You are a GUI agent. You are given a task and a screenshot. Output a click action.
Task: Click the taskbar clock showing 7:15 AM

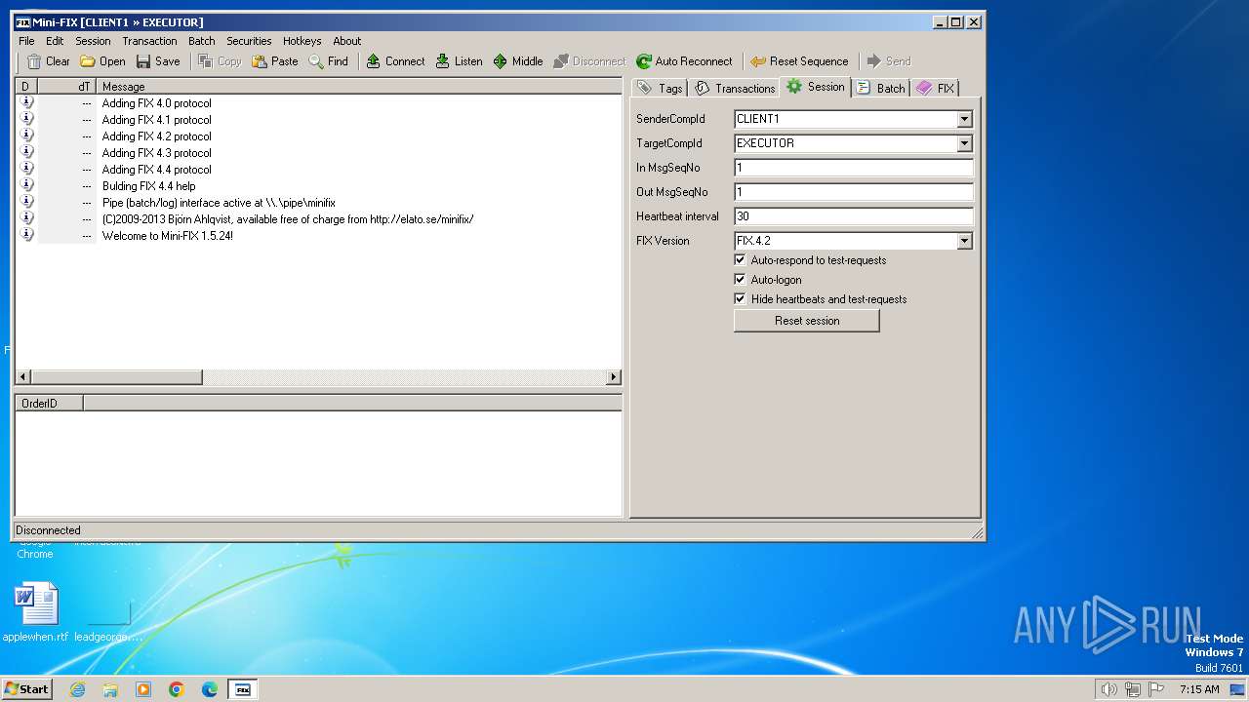click(x=1199, y=689)
